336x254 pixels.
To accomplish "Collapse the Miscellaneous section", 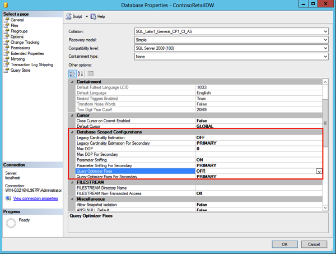I will [72, 199].
